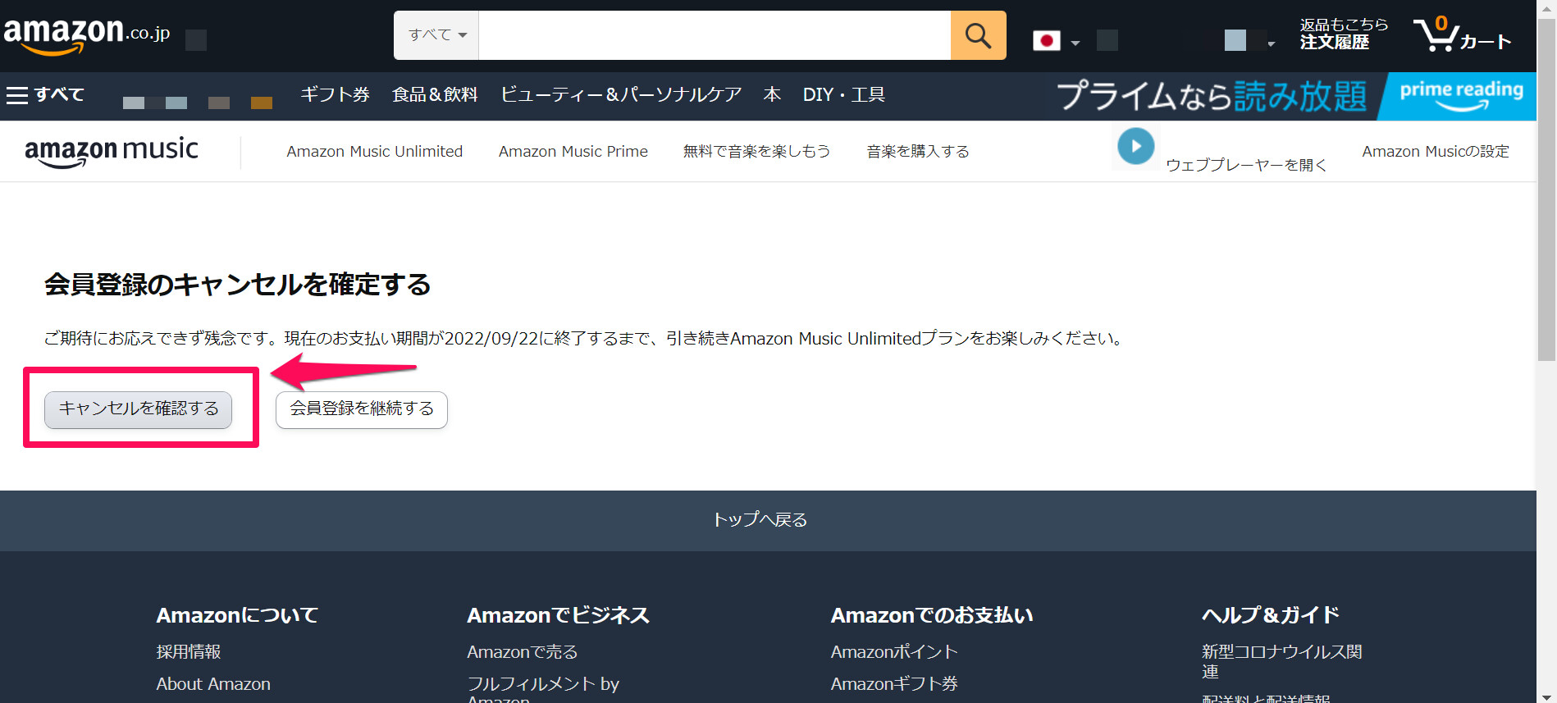The width and height of the screenshot is (1557, 703).
Task: Click キャンセルを確認する button
Action: [x=138, y=409]
